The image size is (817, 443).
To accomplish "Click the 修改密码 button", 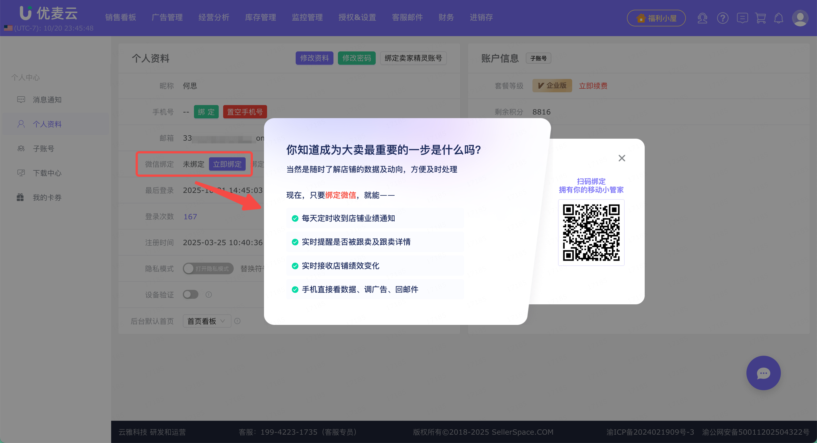I will 357,58.
